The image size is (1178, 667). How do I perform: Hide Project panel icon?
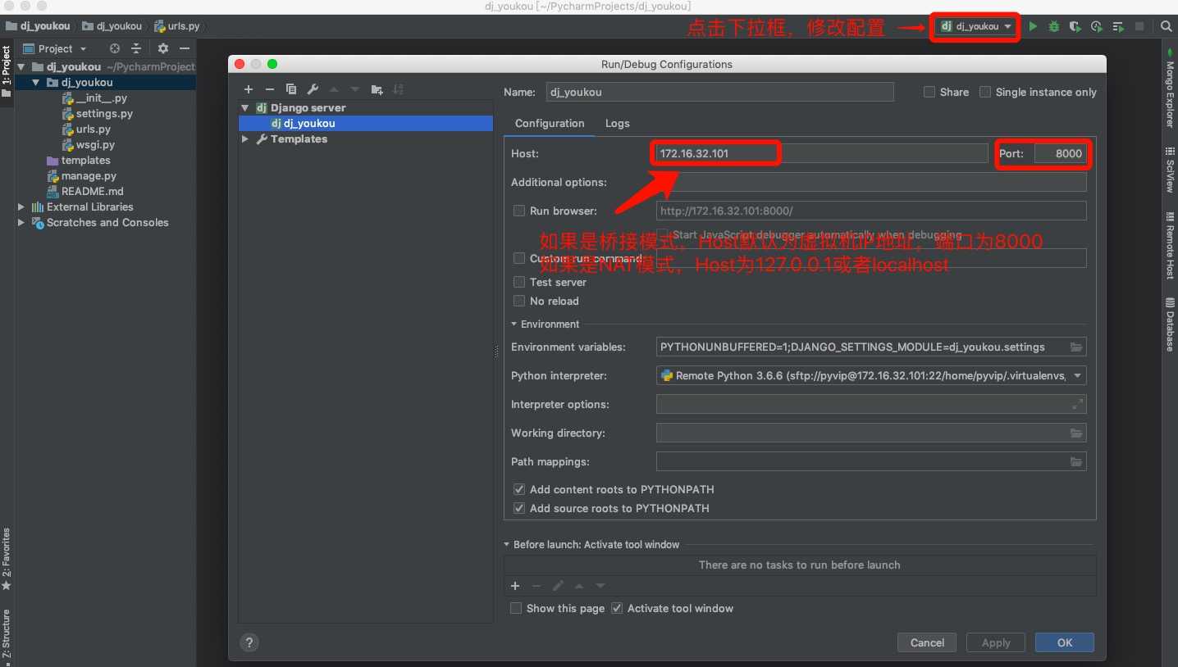pyautogui.click(x=184, y=48)
